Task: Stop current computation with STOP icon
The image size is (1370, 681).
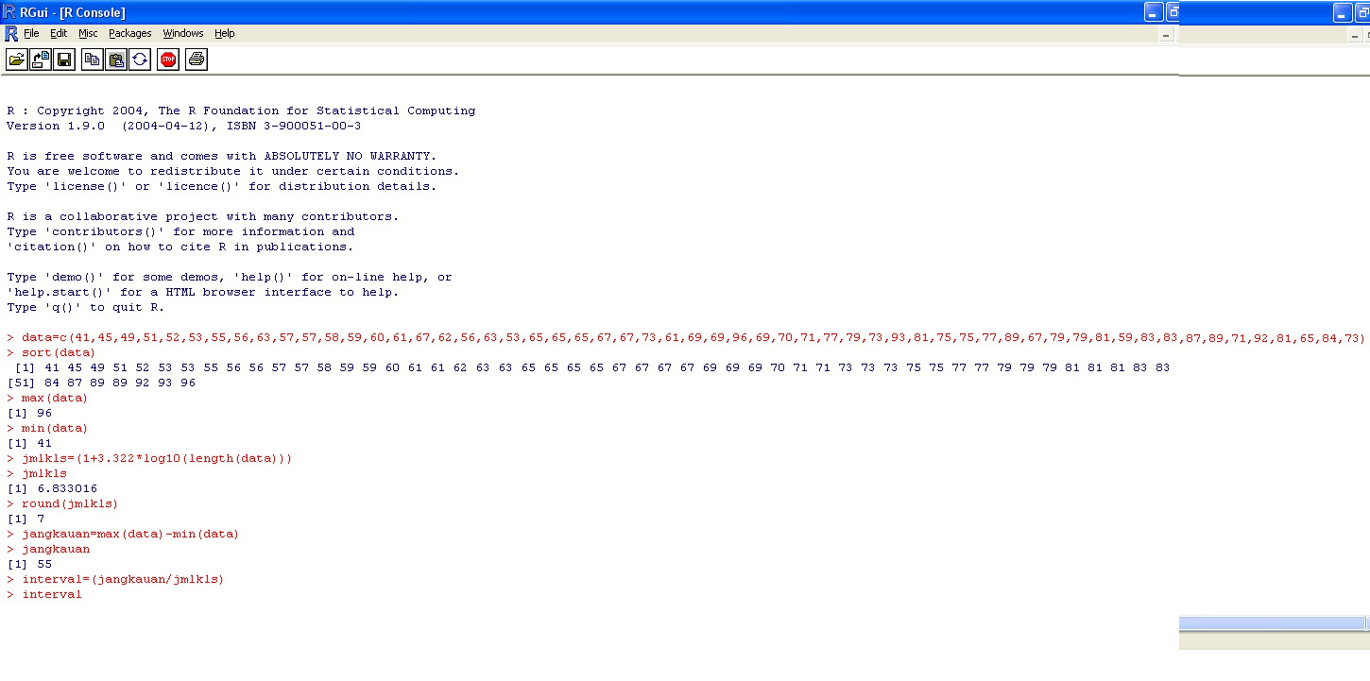Action: click(x=168, y=60)
